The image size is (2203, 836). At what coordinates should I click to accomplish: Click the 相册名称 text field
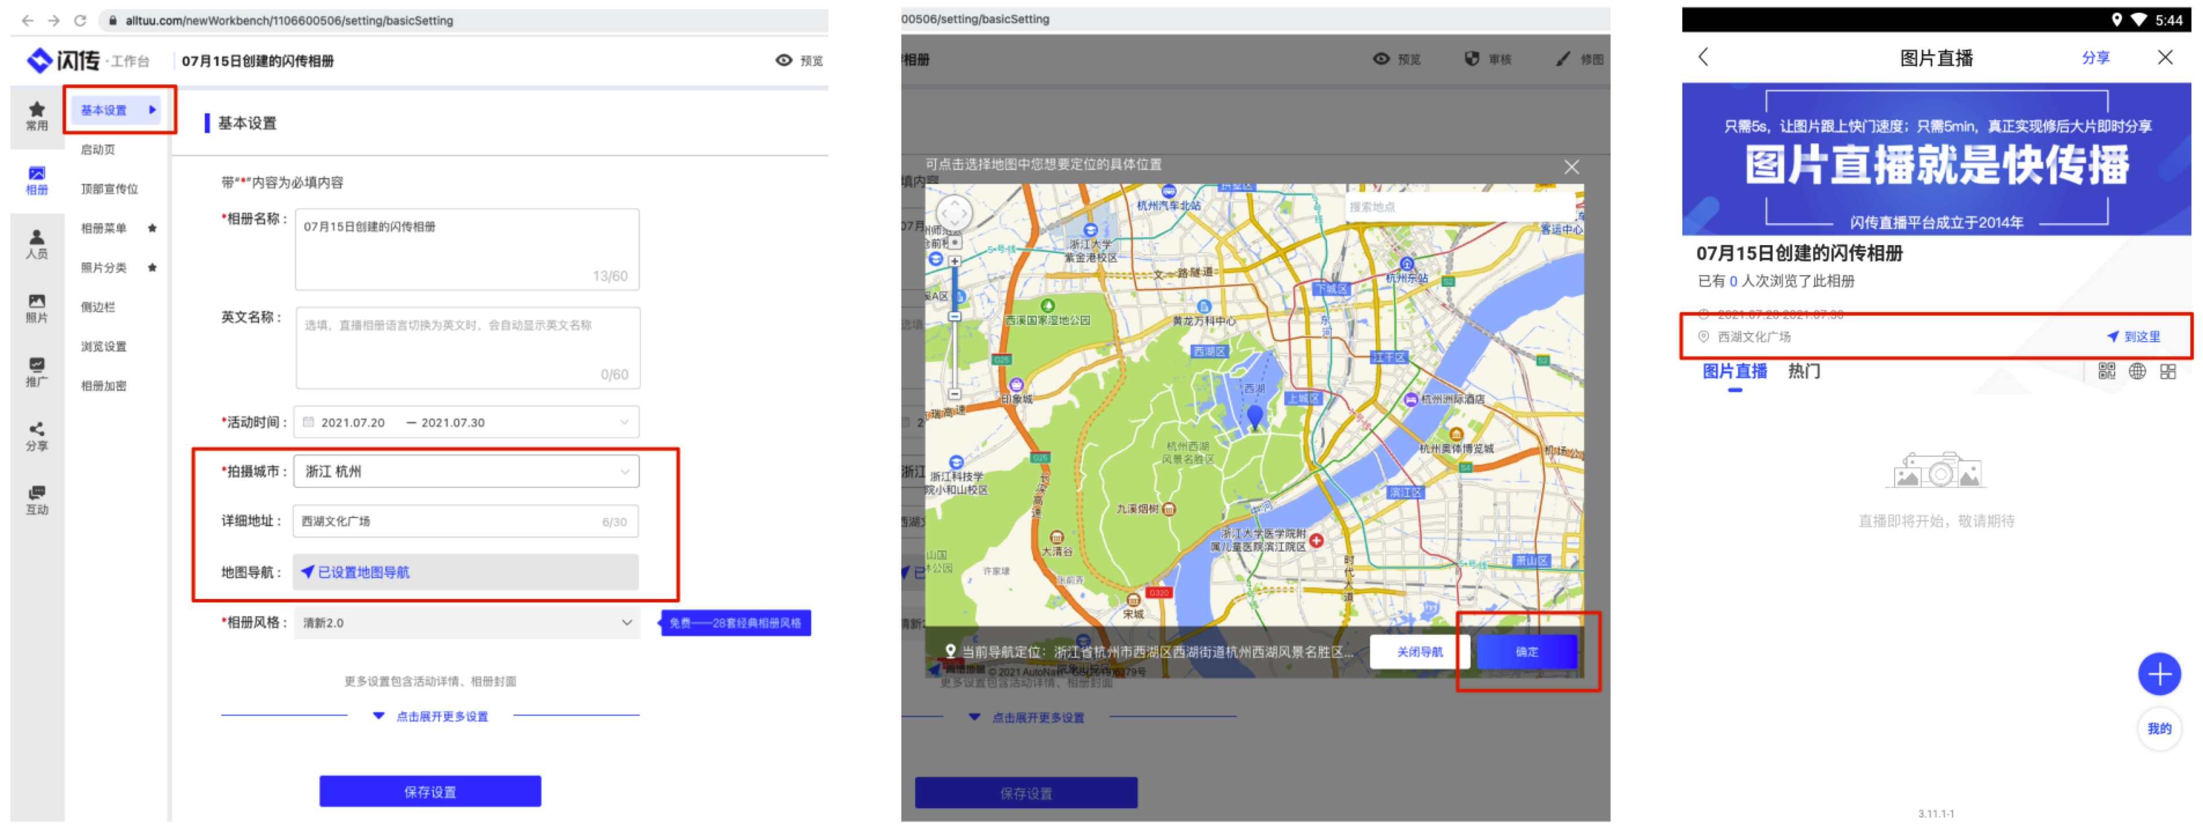tap(467, 250)
